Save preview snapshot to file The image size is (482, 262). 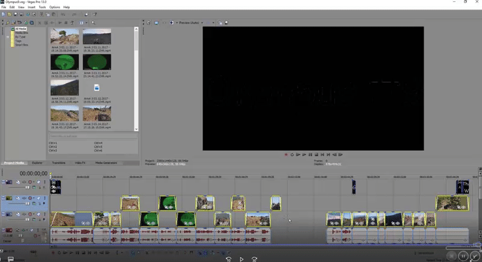tap(227, 23)
